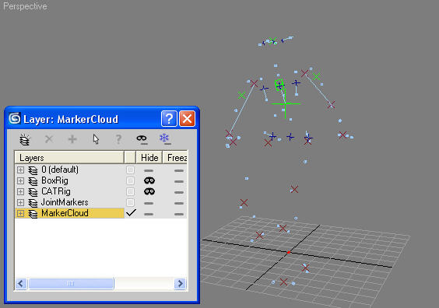The height and width of the screenshot is (308, 439).
Task: Click the horizontal scrollbar right arrow
Action: 181,284
